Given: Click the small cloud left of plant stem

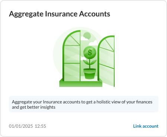Looking at the screenshot, I should coord(82,58).
